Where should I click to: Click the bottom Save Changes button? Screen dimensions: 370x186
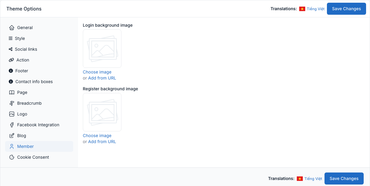344,178
